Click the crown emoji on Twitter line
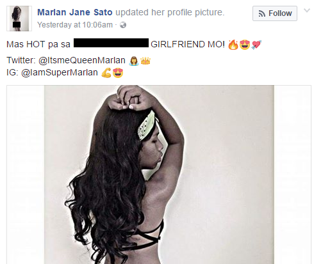The image size is (314, 264). (145, 61)
